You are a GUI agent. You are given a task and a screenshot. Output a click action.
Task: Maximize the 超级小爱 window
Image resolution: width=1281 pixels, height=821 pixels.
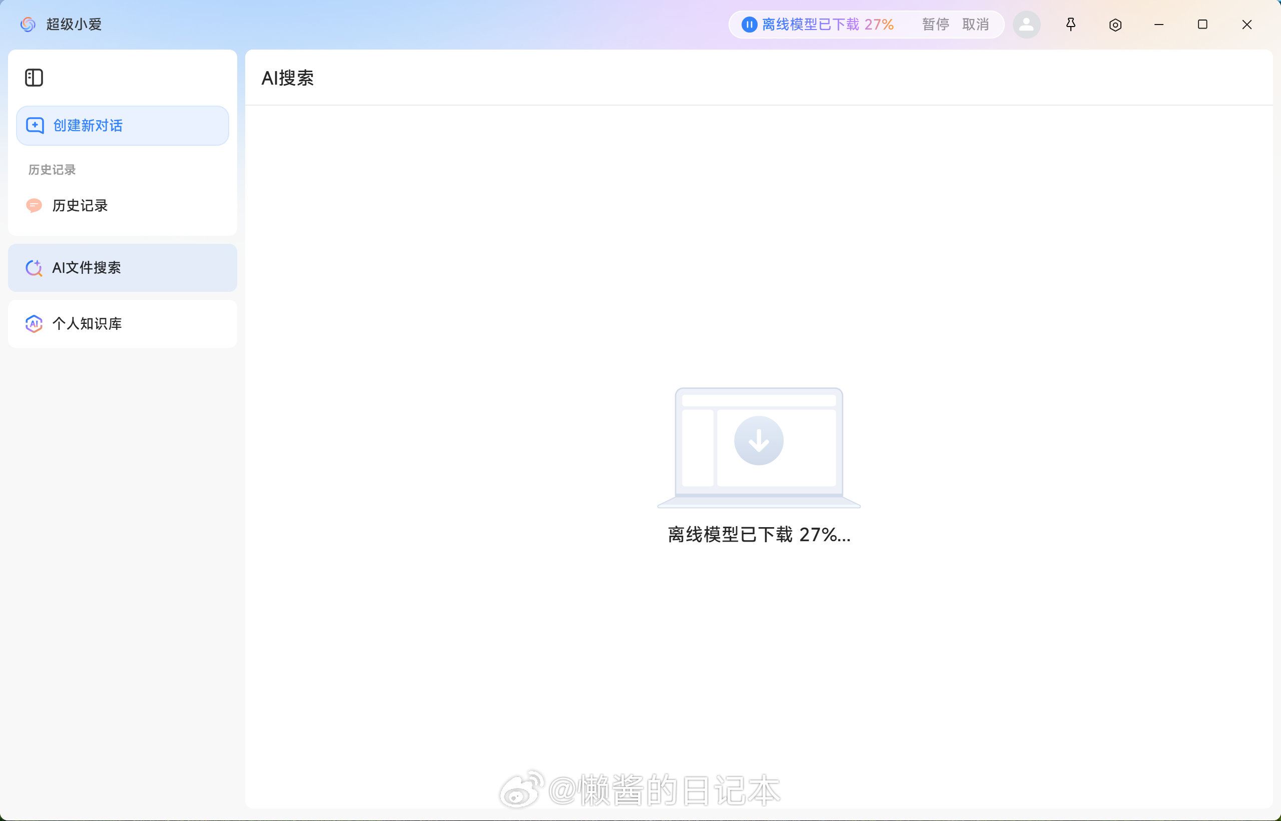(x=1202, y=25)
